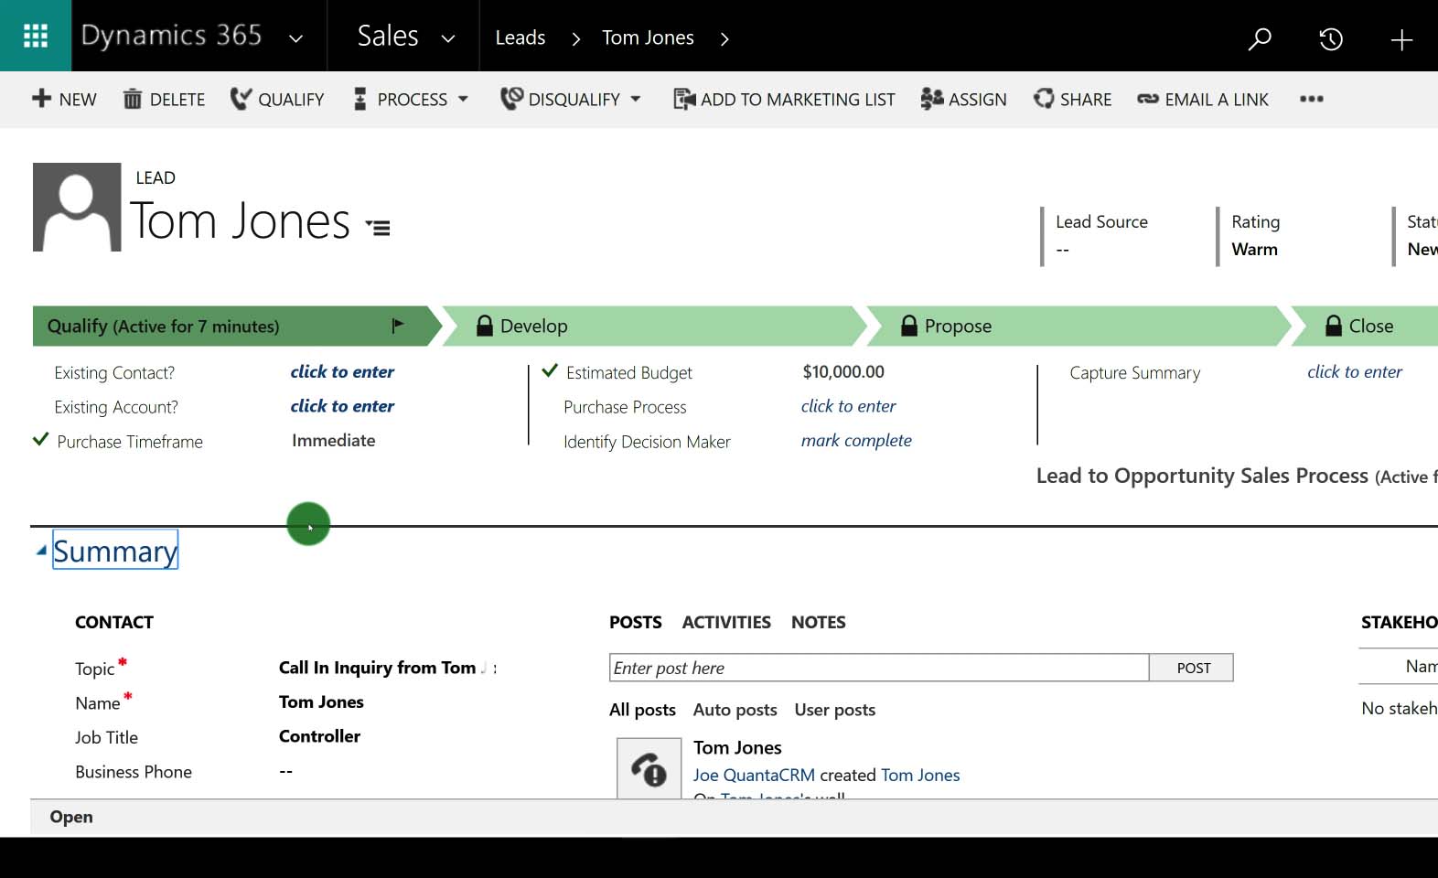Open DISQUALIFY dropdown arrow

pos(636,99)
